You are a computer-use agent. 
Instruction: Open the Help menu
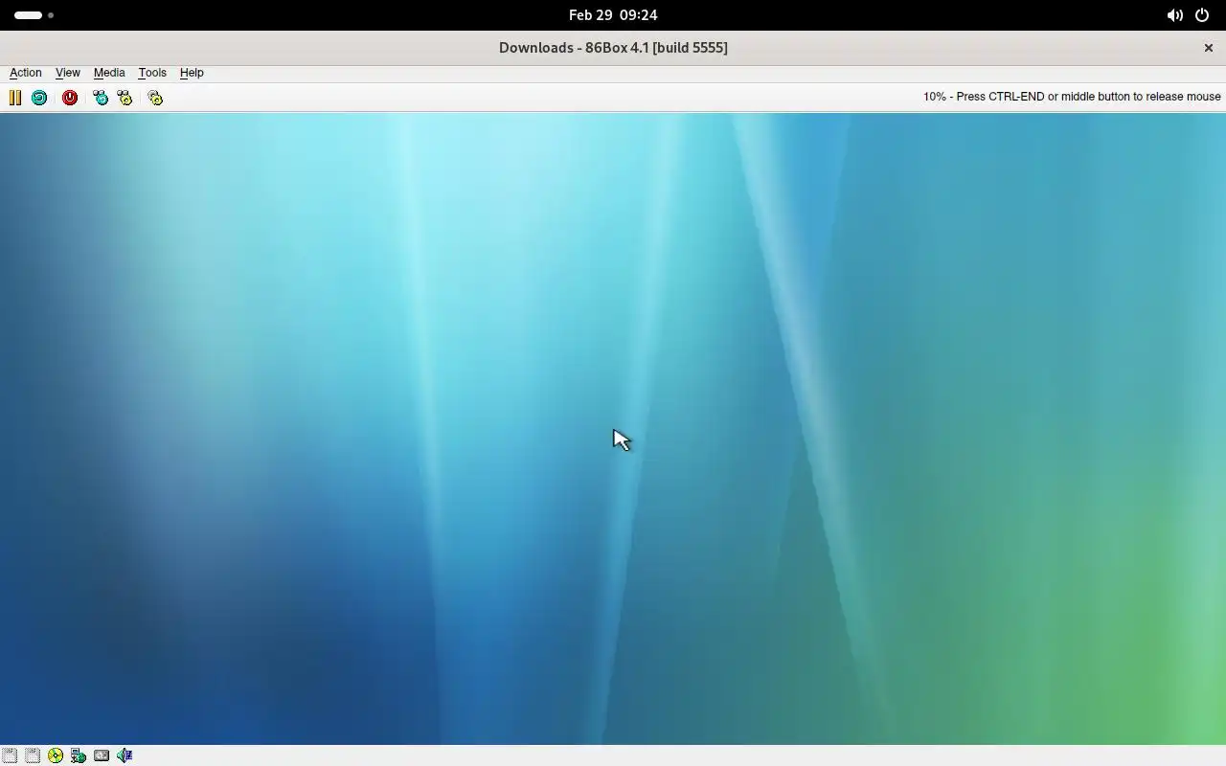pos(192,73)
